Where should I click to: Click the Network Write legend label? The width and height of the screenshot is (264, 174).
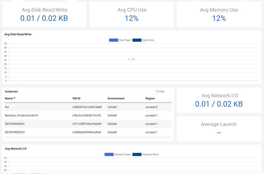150,155
